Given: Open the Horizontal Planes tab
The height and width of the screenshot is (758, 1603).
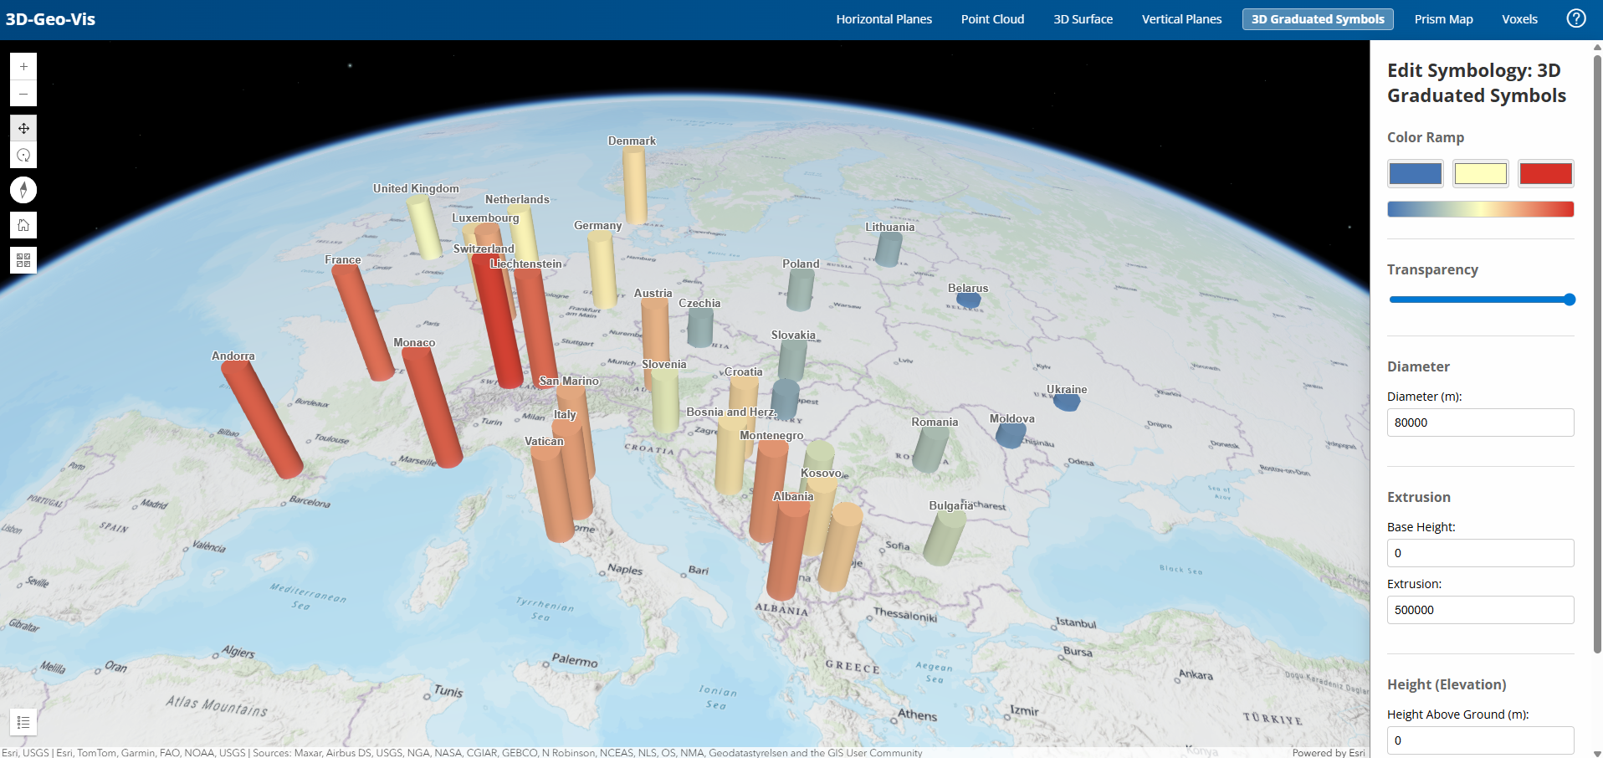Looking at the screenshot, I should pyautogui.click(x=883, y=19).
